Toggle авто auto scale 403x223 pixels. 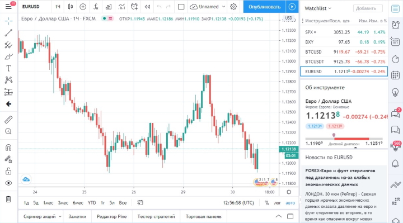(290, 203)
